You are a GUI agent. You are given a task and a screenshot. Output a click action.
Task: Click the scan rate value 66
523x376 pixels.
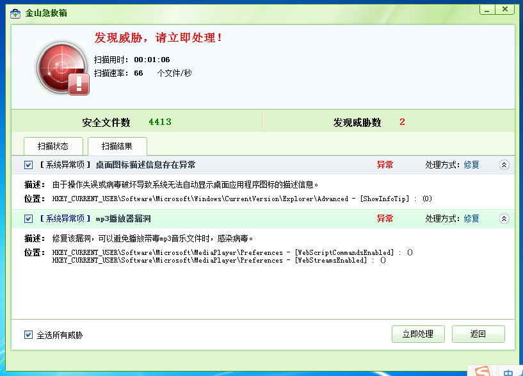point(138,73)
